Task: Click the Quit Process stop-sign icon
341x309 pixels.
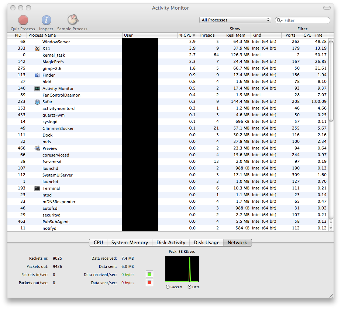Action: click(x=23, y=20)
